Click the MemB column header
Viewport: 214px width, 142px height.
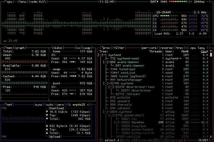tap(185, 51)
